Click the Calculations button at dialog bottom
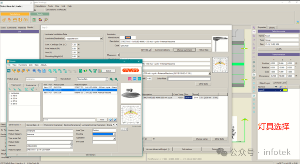The height and width of the screenshot is (164, 300). coord(187,149)
